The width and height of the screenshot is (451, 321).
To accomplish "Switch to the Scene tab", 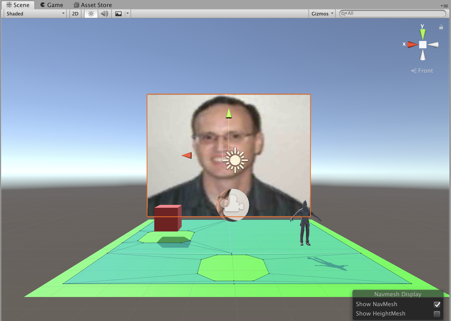I will point(18,5).
